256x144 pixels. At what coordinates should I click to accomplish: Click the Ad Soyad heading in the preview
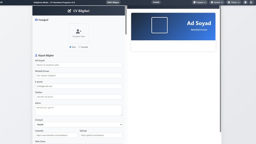coord(199,23)
